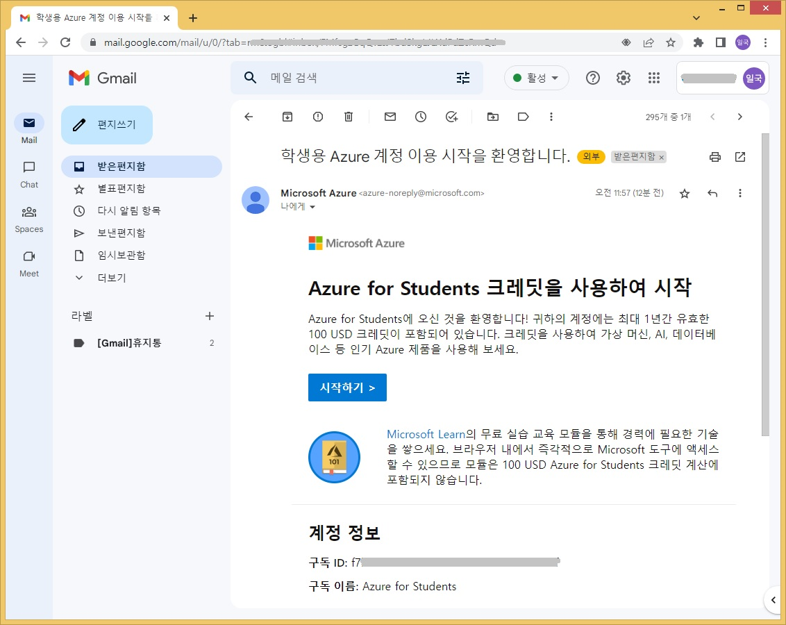Open Meet in the left rail
The width and height of the screenshot is (786, 625).
29,263
